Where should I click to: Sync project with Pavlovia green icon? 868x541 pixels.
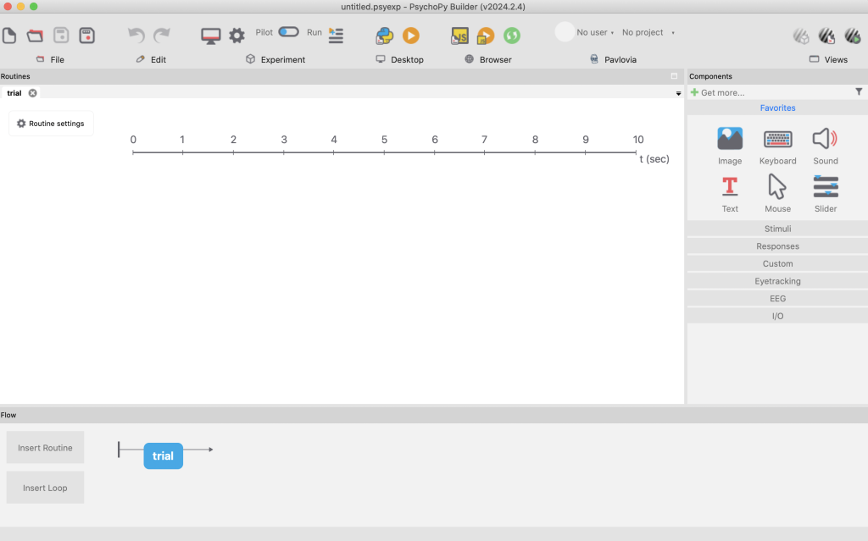tap(511, 36)
